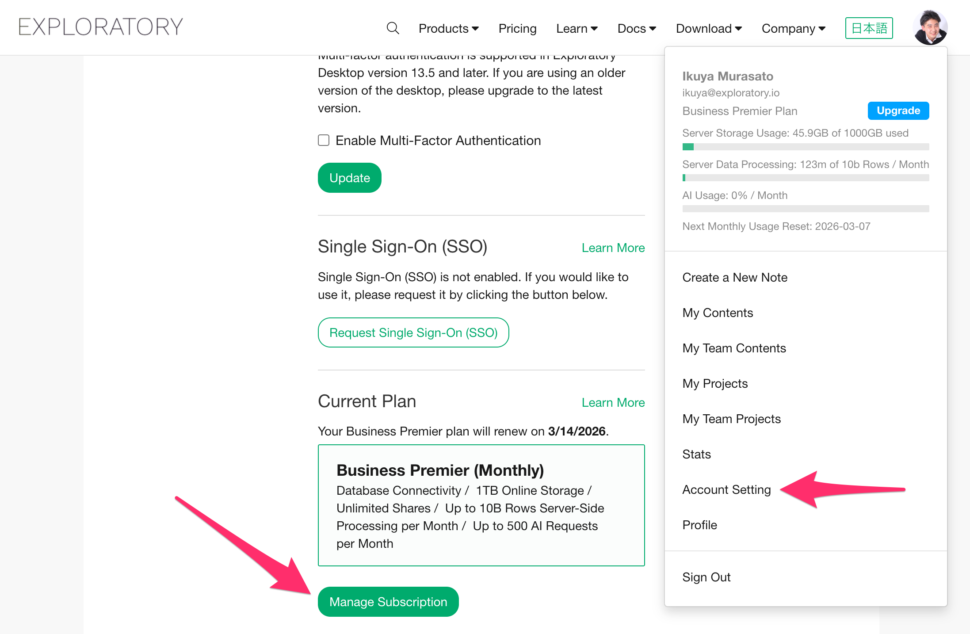The width and height of the screenshot is (970, 634).
Task: Expand the Learn dropdown menu
Action: coord(577,29)
